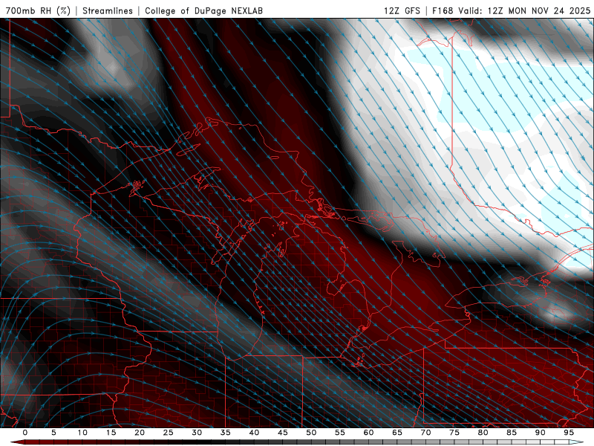Click the '0' label on the color scale
Image resolution: width=594 pixels, height=446 pixels.
(25, 433)
